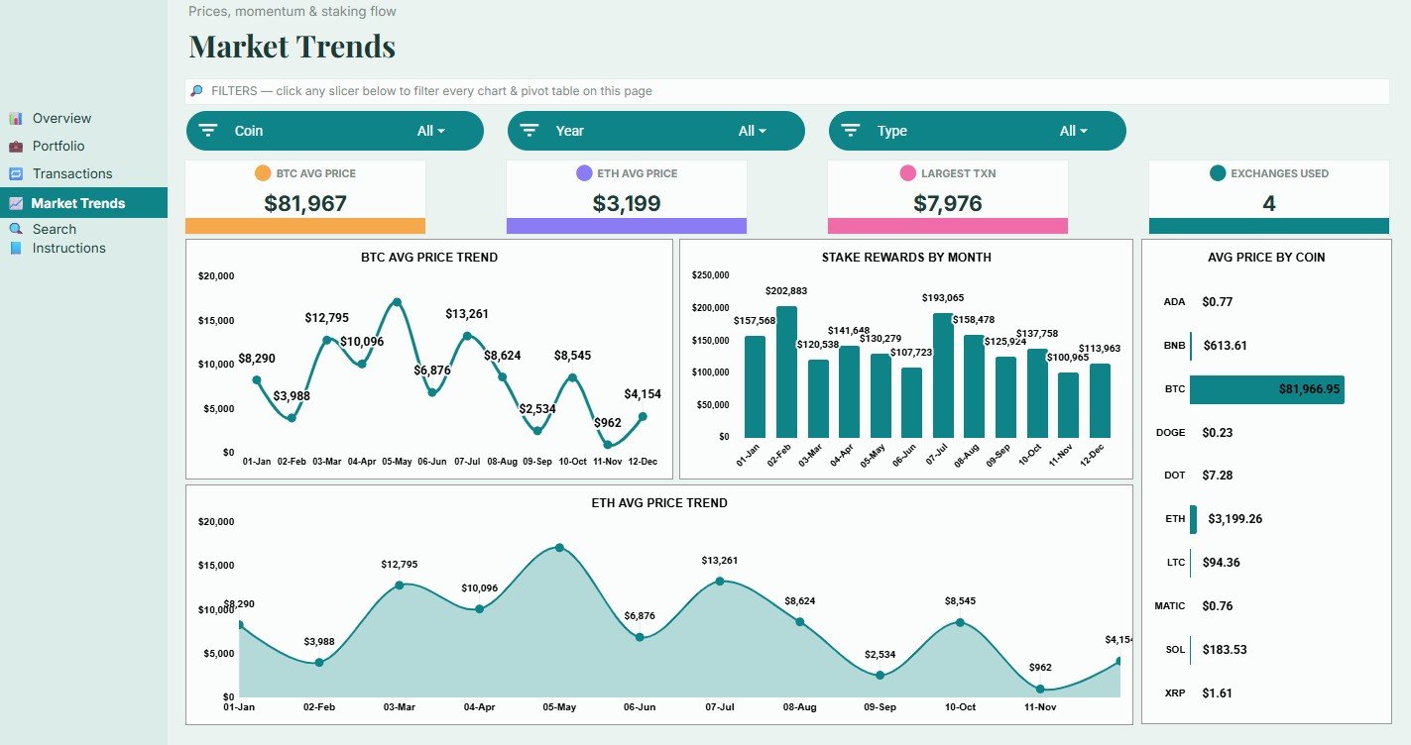Select the Market Trends menu item
Screen dimensions: 1411x745
83,203
